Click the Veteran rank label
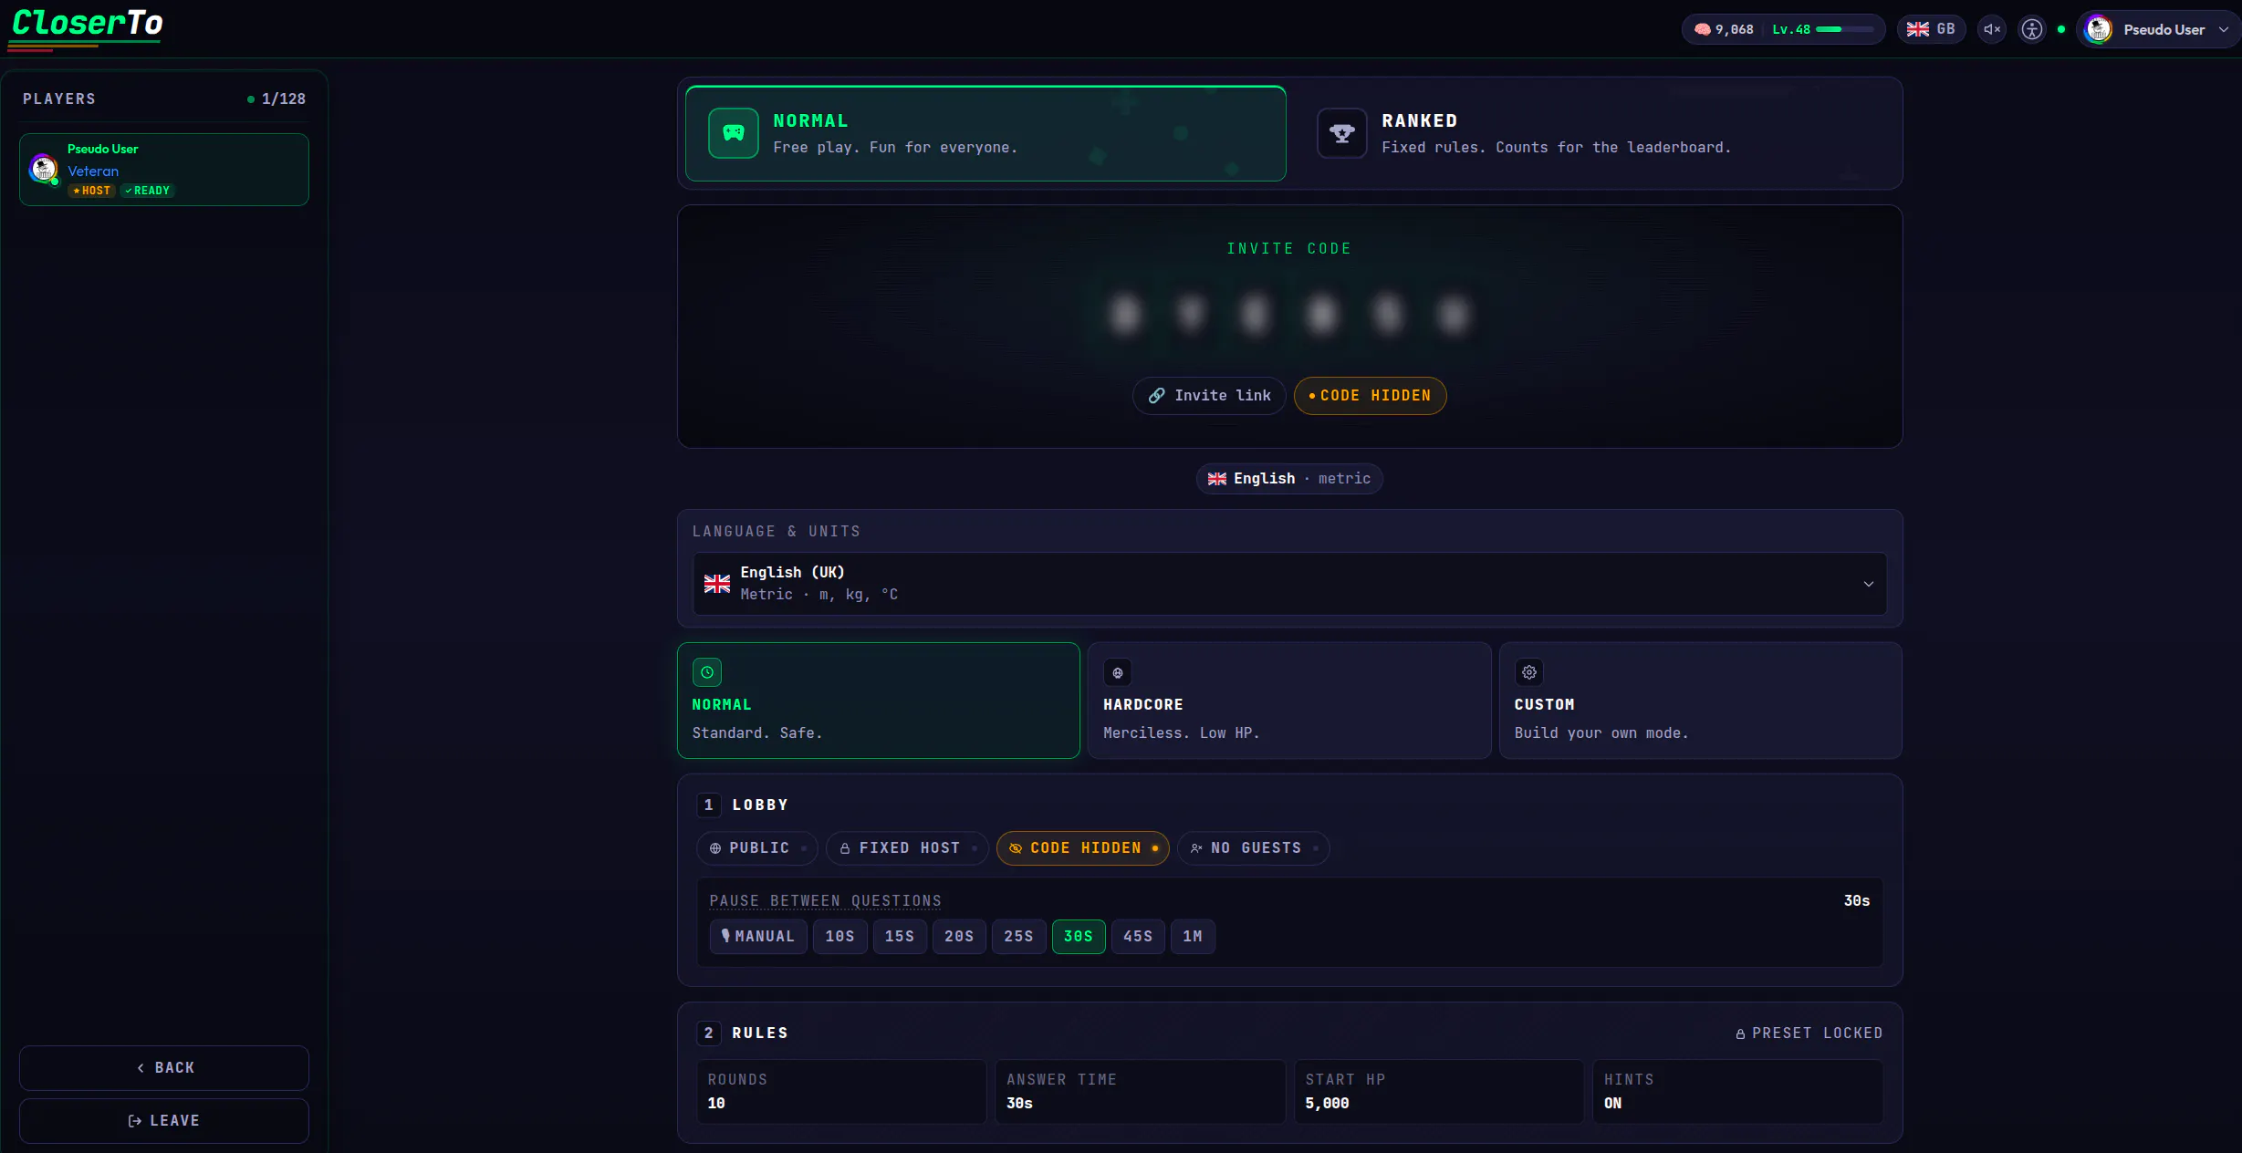The width and height of the screenshot is (2242, 1153). point(93,171)
